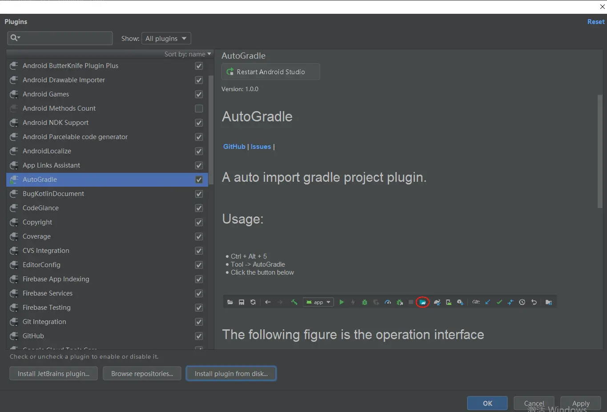Select the EditorConfig plugin row
This screenshot has height=412, width=607.
point(107,265)
